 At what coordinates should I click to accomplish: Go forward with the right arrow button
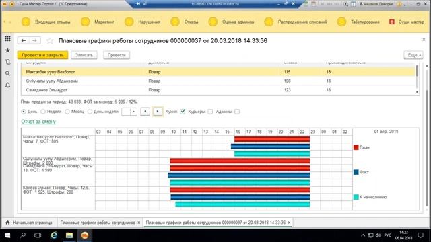(x=34, y=40)
